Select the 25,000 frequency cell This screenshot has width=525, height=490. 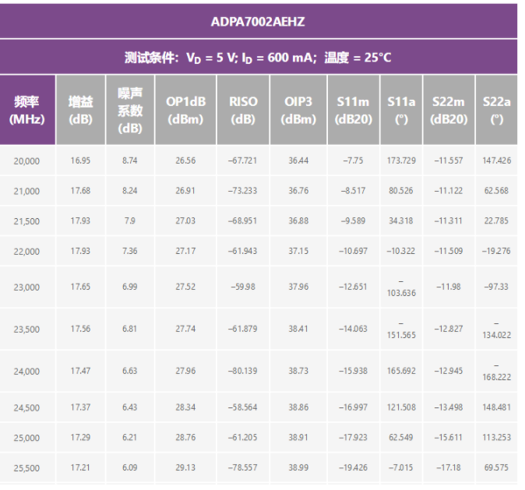(x=26, y=438)
